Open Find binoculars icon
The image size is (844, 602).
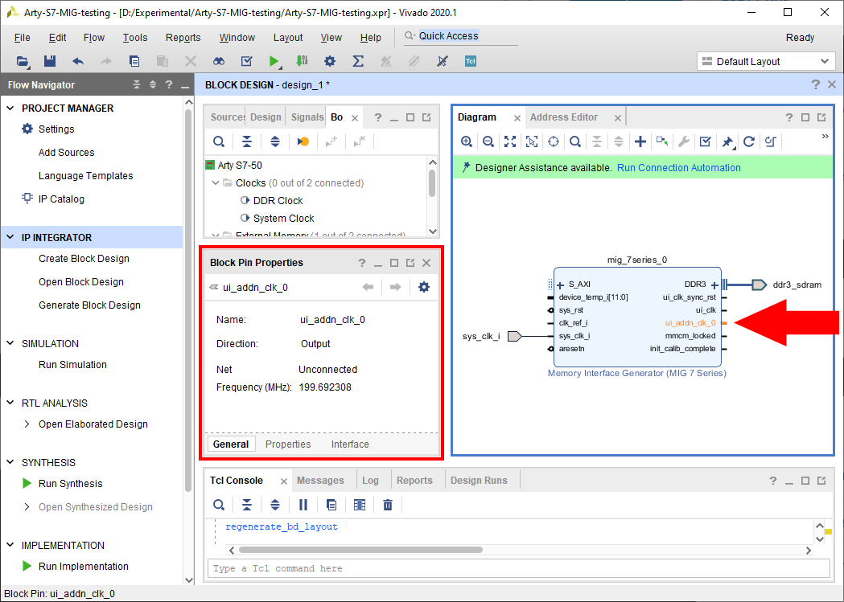point(219,61)
